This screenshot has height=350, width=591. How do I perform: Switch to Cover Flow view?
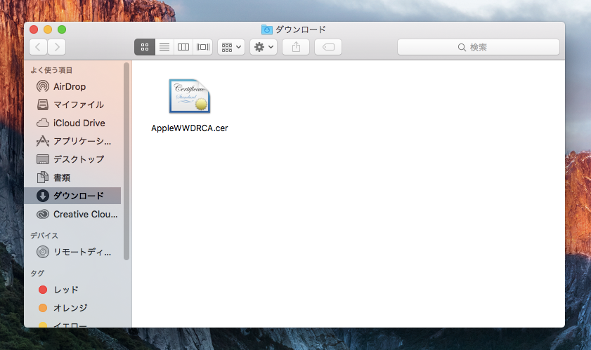[203, 47]
